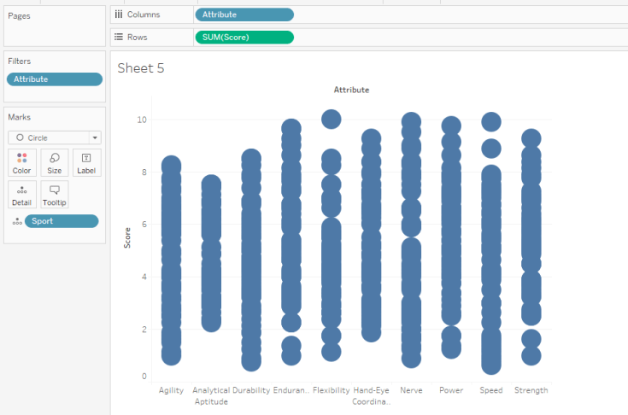Click the Attribute header above the chart
Viewport: 628px width, 415px height.
(x=351, y=90)
